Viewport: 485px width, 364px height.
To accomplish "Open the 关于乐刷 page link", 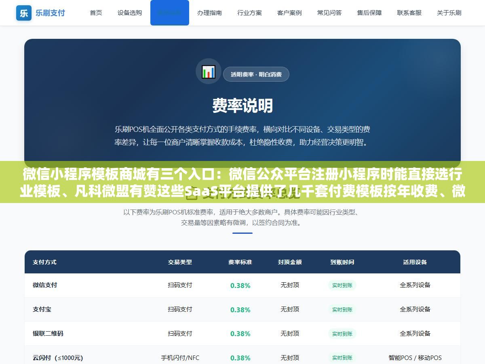I will (x=449, y=13).
